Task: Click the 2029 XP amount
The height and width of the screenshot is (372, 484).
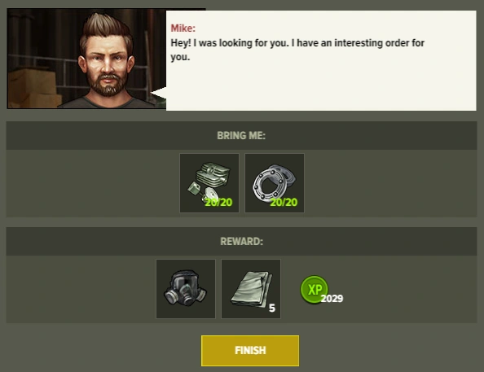Action: (x=332, y=299)
